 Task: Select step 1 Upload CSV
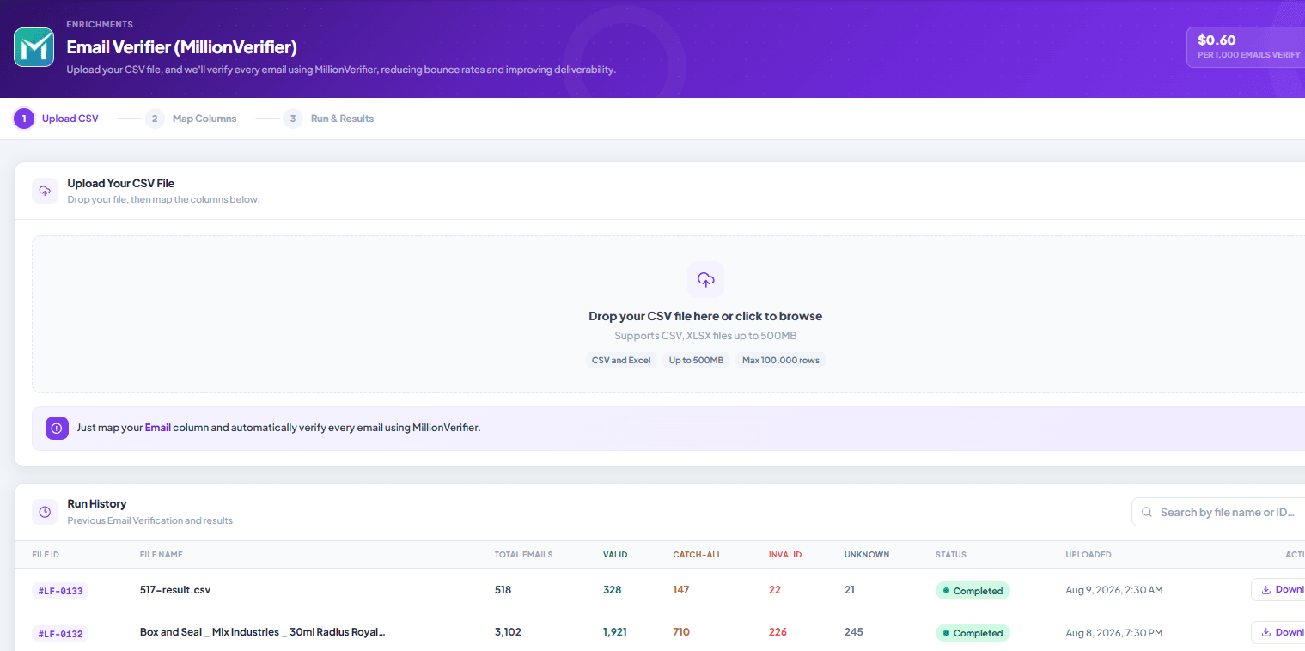(x=57, y=119)
